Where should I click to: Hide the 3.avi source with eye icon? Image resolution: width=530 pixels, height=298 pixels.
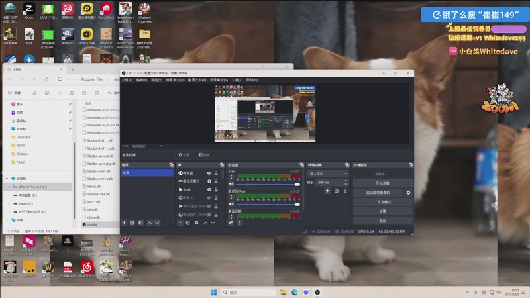pos(209,189)
